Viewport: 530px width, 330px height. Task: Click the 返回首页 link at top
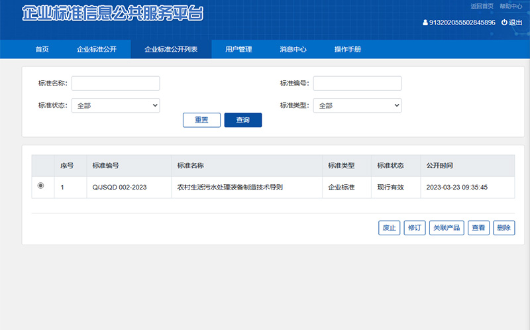(x=482, y=6)
